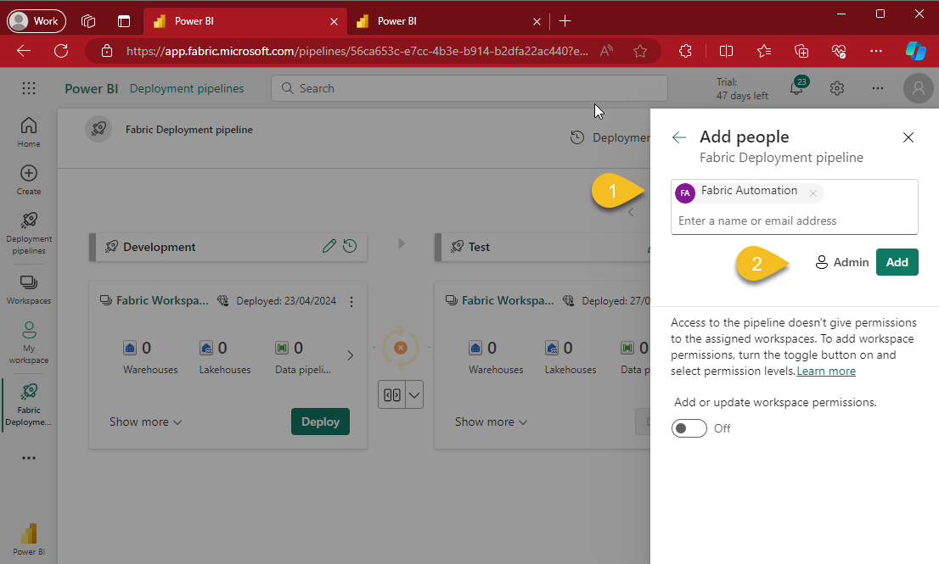Open the Learn more link
The width and height of the screenshot is (939, 564).
tap(825, 370)
